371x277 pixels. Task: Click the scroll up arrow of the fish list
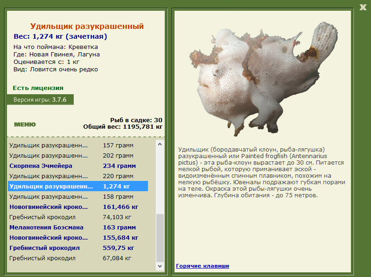tap(160, 144)
